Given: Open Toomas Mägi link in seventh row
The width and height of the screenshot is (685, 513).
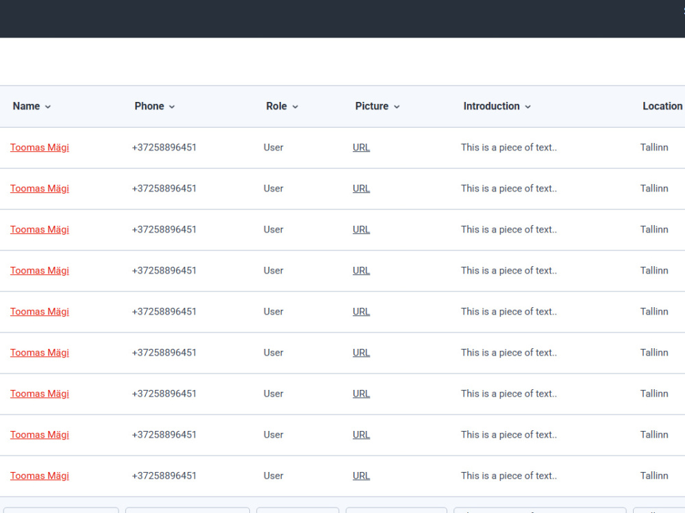Looking at the screenshot, I should click(x=40, y=393).
